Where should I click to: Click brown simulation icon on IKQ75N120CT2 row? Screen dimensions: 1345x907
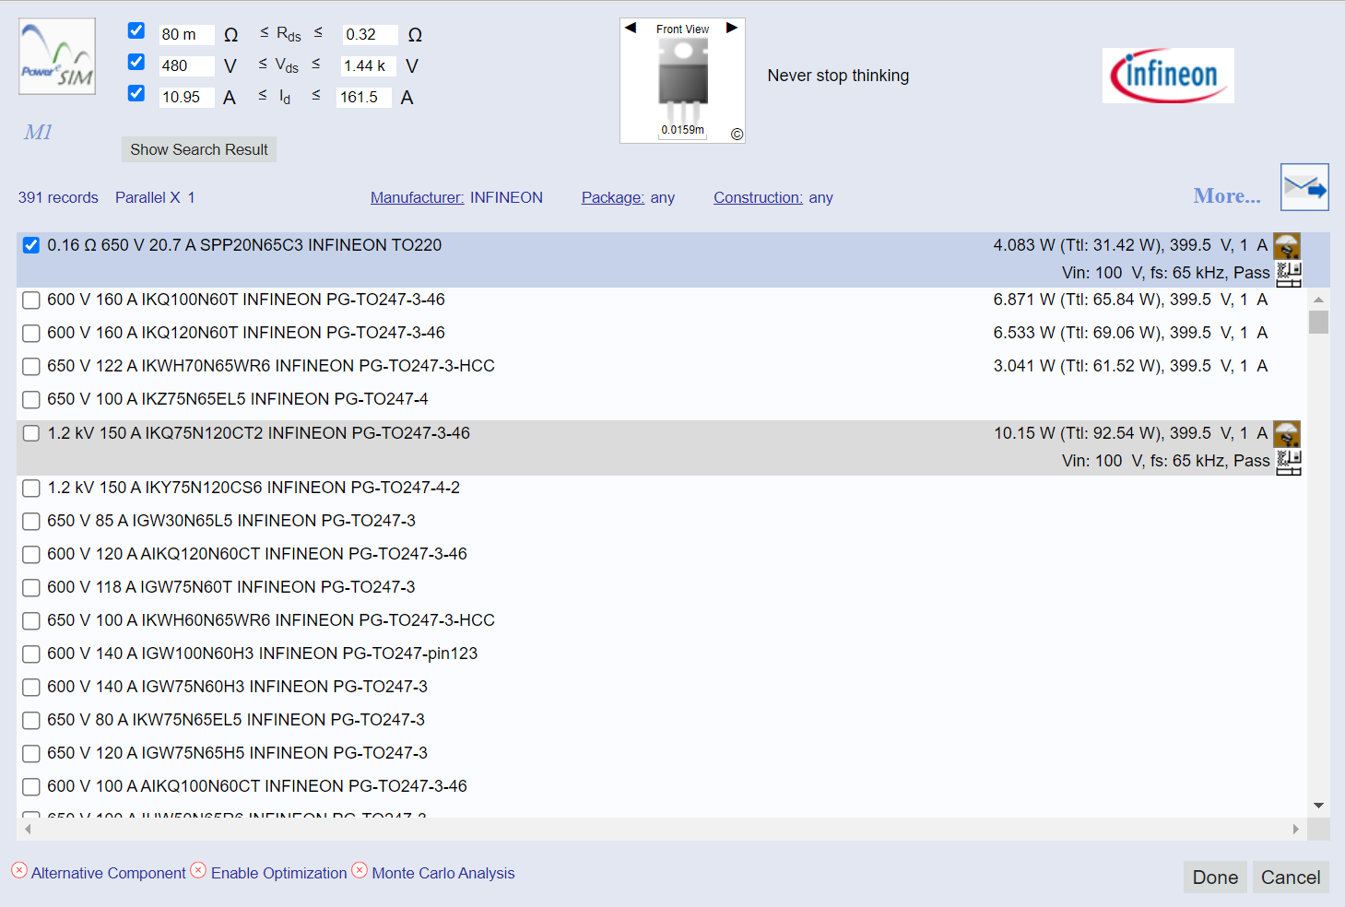[1286, 433]
